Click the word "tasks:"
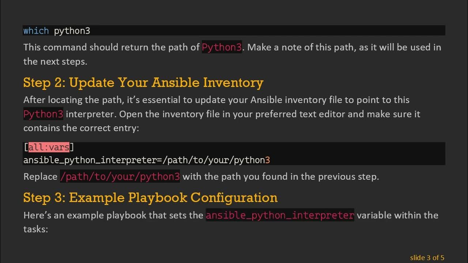The image size is (468, 263). coord(35,229)
